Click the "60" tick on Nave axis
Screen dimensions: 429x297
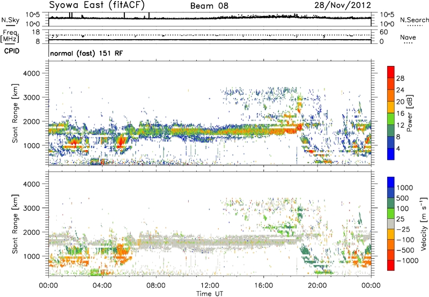pos(383,32)
